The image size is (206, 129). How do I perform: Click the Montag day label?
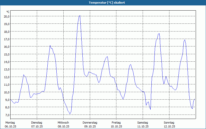coord(10,123)
